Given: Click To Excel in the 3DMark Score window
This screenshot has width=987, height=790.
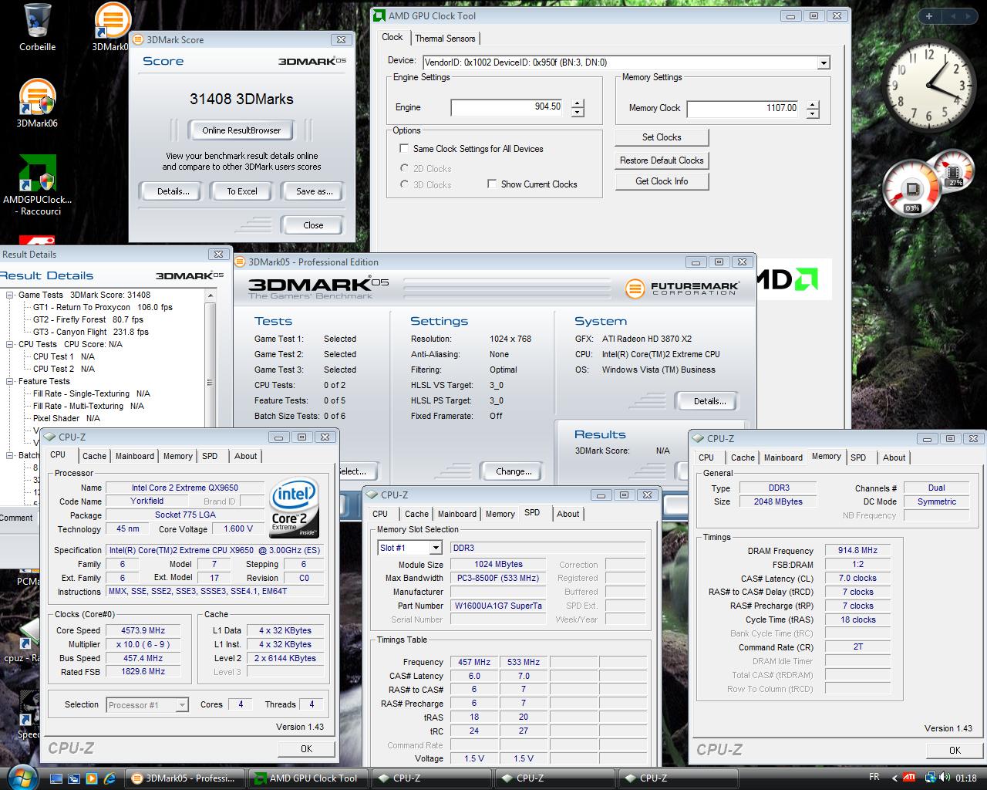Looking at the screenshot, I should coord(242,191).
